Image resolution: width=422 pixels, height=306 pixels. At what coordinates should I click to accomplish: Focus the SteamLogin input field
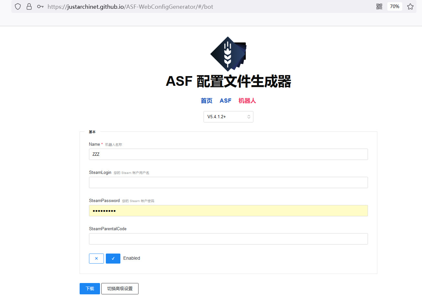point(228,182)
